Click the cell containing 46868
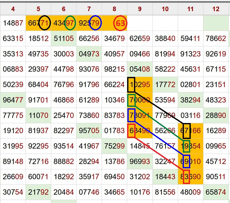The image size is (230, 203). point(64,100)
